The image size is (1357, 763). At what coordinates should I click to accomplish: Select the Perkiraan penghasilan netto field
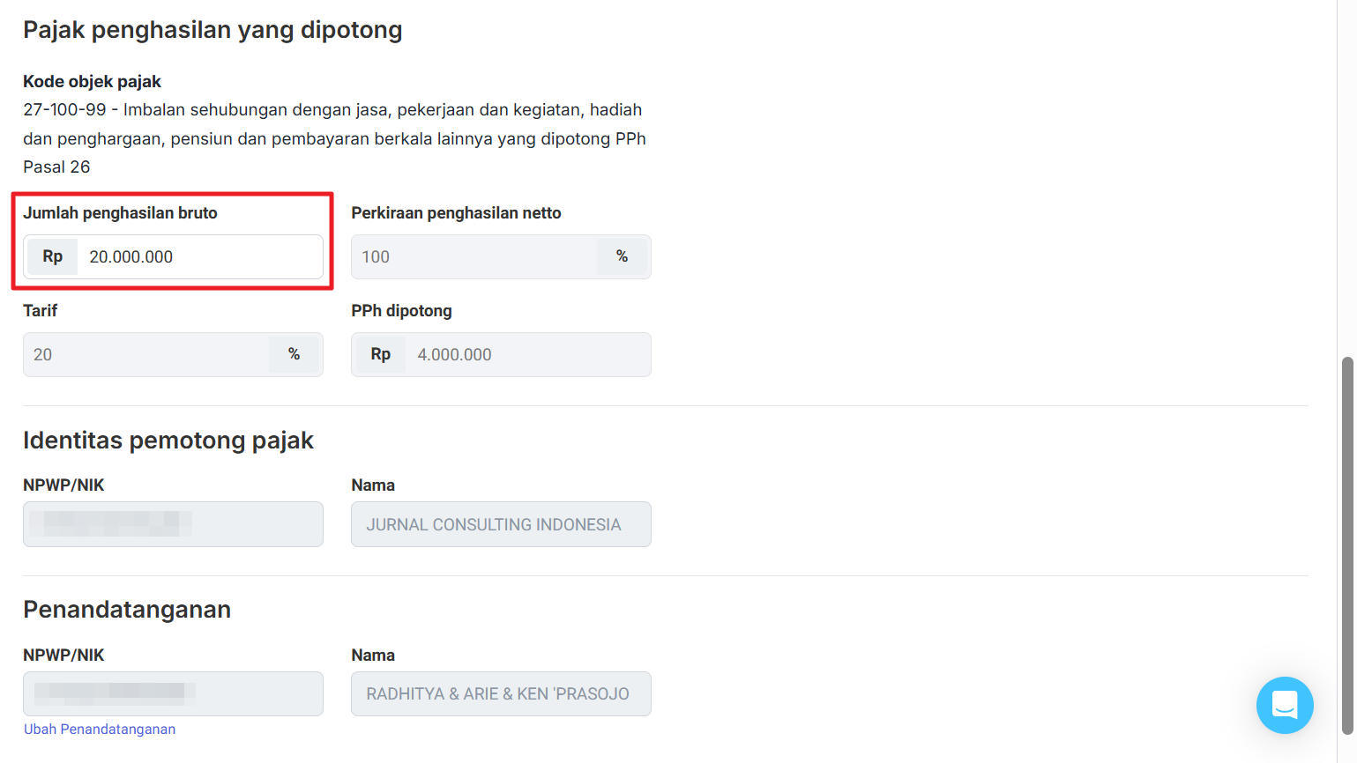click(473, 257)
